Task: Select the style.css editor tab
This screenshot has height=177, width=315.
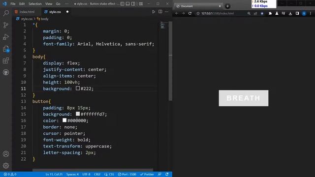Action: (x=55, y=12)
